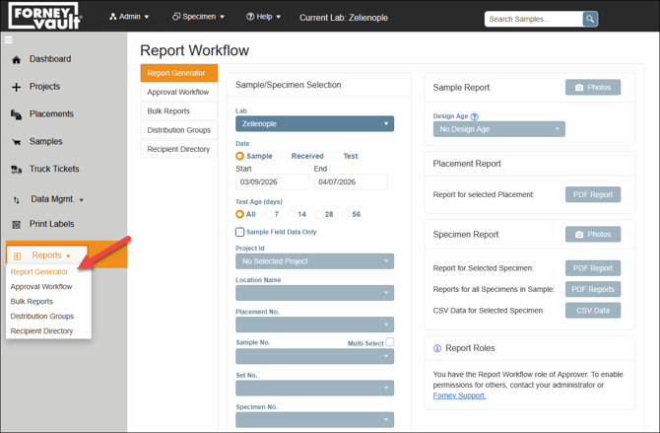Click the Samples cart icon

tap(16, 142)
